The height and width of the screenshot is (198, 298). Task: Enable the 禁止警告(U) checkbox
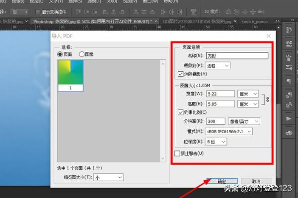[178, 153]
